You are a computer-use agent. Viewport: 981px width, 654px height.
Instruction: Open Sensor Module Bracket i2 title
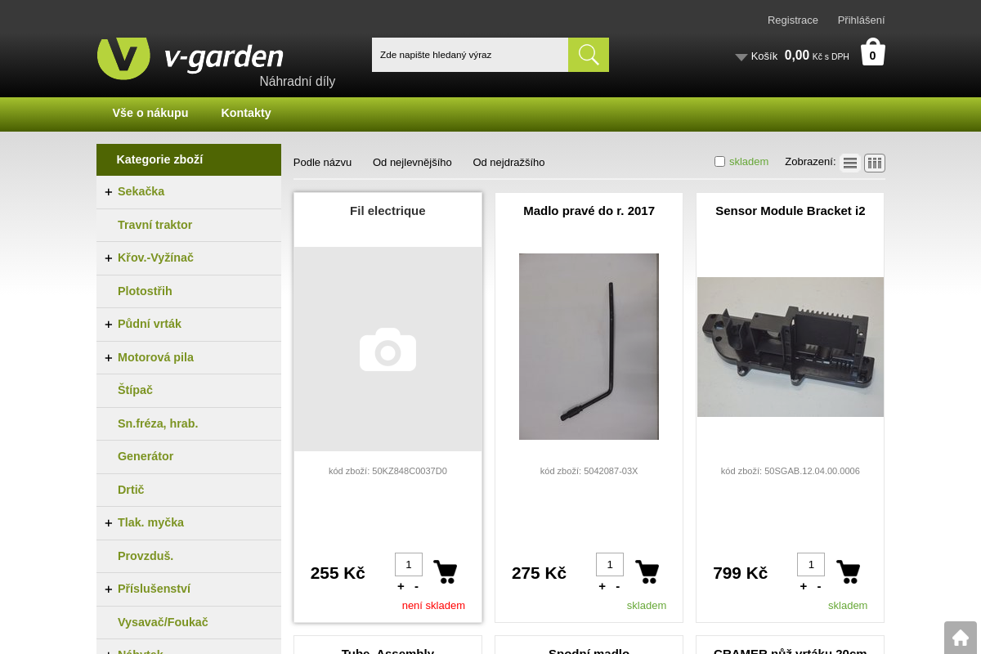(x=791, y=210)
